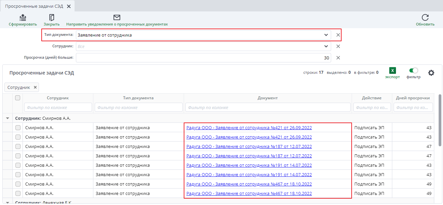Open document link №421 от 26.09.2022

249,127
